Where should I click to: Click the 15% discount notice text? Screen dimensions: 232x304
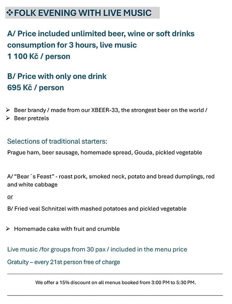coord(116,282)
